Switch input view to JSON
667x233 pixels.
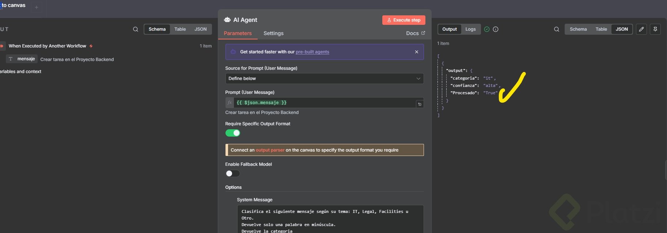[200, 29]
